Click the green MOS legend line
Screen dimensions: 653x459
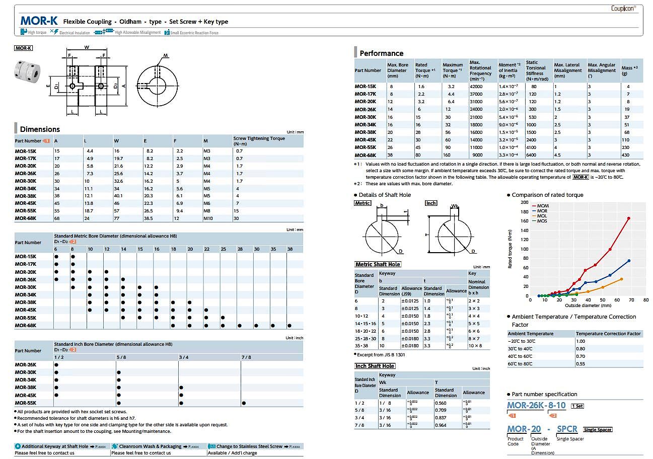coord(534,221)
